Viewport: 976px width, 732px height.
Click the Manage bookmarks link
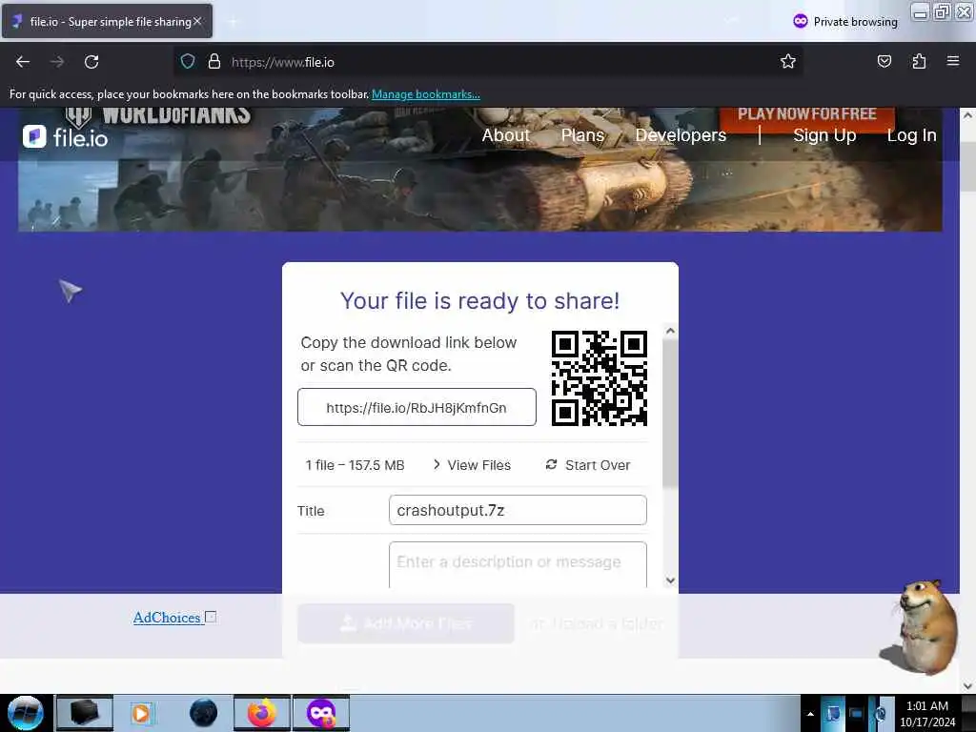426,94
